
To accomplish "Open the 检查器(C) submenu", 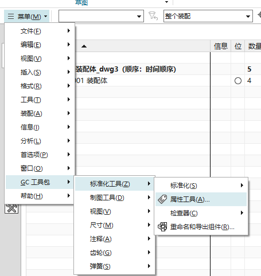I will [x=201, y=213].
